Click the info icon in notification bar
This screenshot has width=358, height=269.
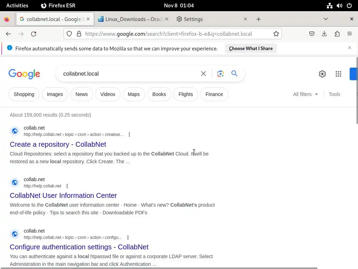click(x=9, y=48)
